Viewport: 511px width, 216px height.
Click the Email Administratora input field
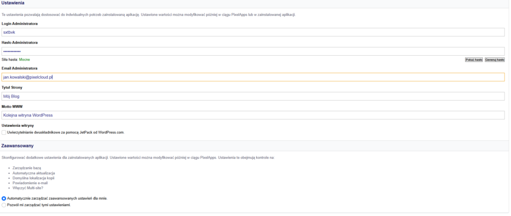[x=253, y=77]
